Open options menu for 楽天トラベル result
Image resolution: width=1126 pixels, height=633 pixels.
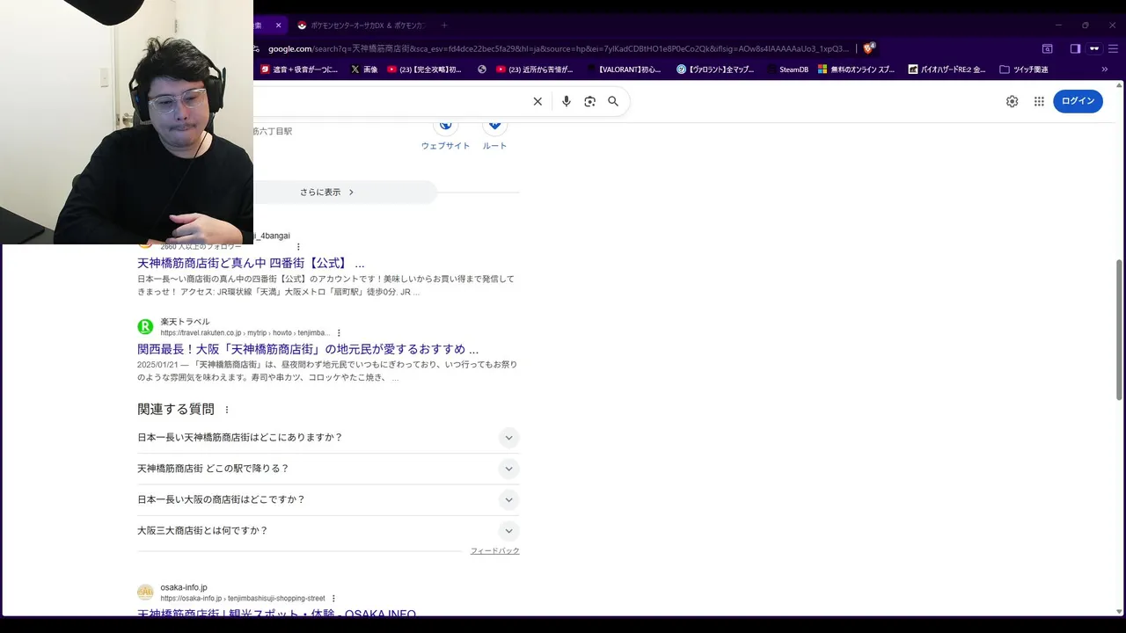coord(339,333)
